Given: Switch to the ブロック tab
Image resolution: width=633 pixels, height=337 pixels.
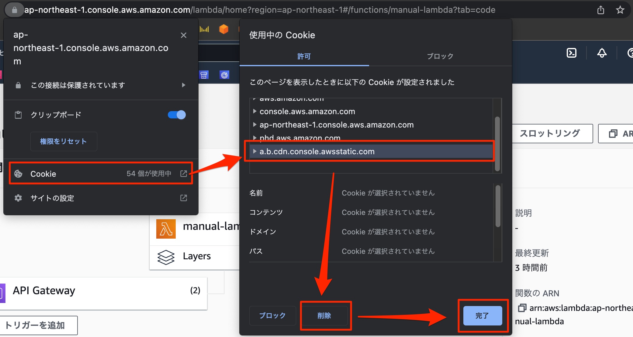Looking at the screenshot, I should (x=440, y=56).
